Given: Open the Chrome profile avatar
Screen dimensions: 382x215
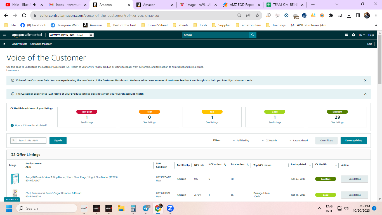Looking at the screenshot, I should [x=367, y=15].
